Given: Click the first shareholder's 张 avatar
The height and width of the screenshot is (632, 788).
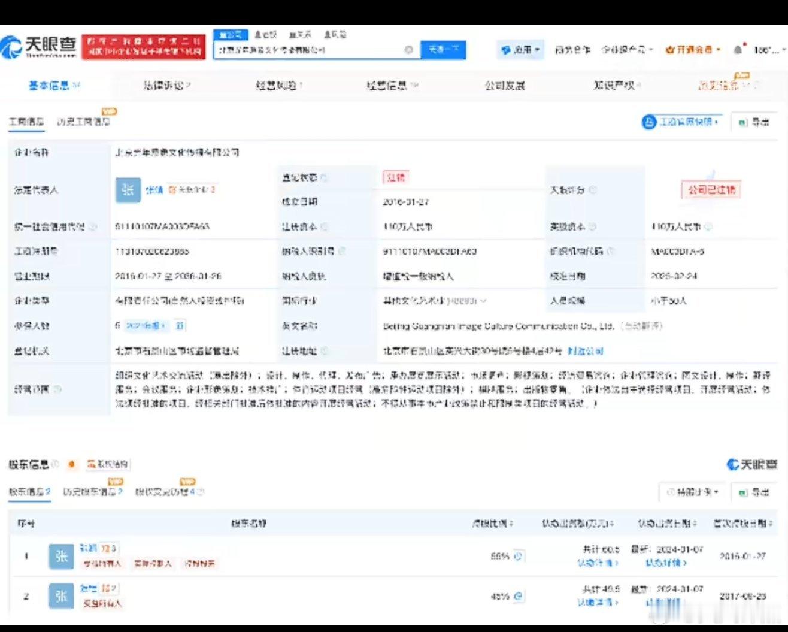Looking at the screenshot, I should tap(61, 557).
